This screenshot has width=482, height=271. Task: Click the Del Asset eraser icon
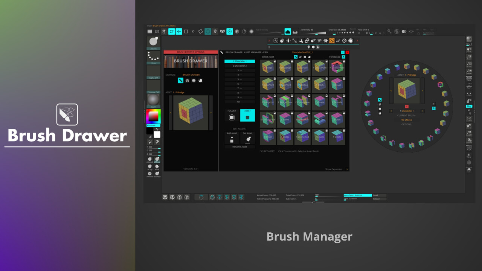click(248, 138)
